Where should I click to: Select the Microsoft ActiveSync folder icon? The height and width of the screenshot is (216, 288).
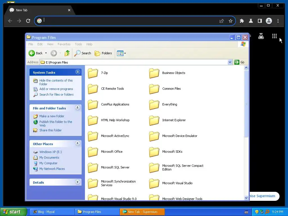93,136
